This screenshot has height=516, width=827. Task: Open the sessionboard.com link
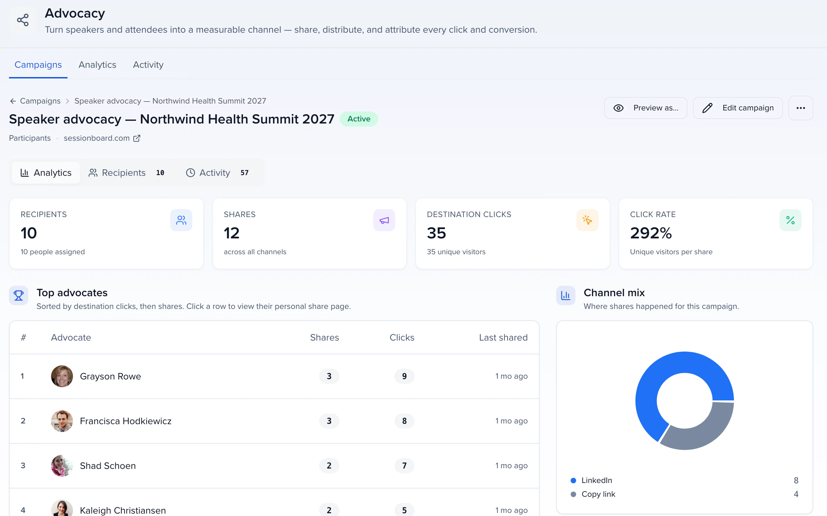97,138
